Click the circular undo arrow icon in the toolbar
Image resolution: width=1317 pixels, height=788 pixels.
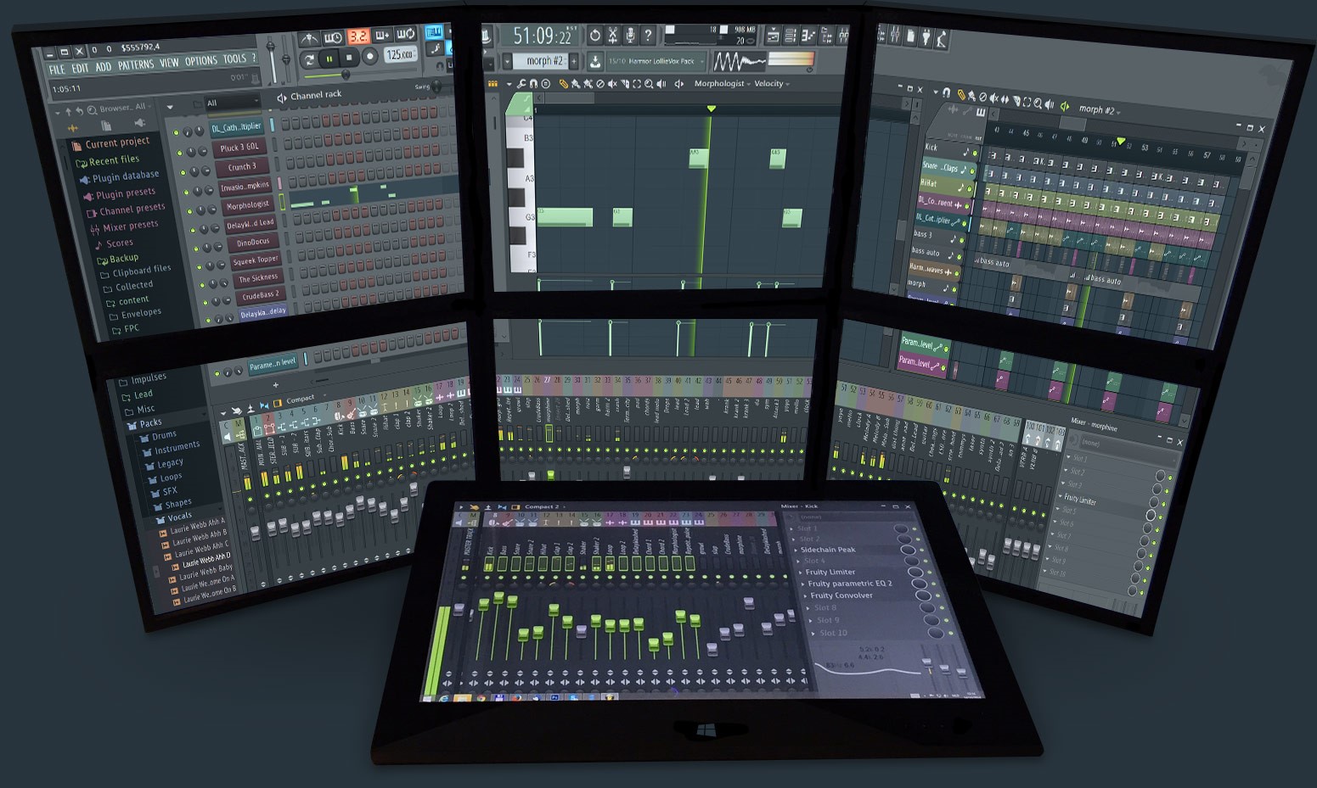coord(595,36)
